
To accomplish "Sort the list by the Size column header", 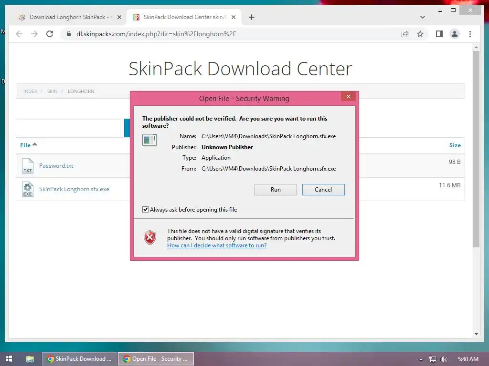I will click(x=455, y=145).
